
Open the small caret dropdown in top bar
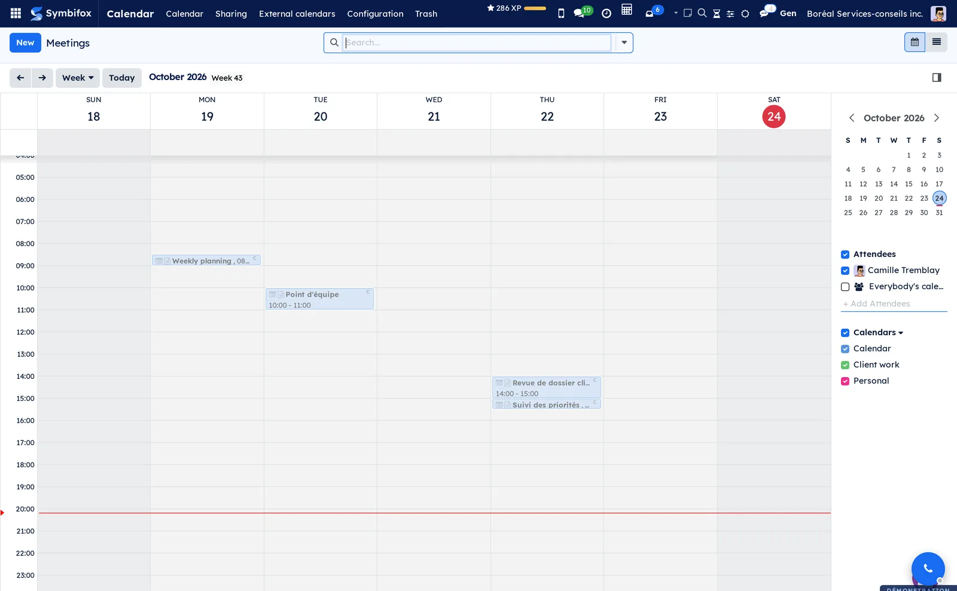pos(676,13)
